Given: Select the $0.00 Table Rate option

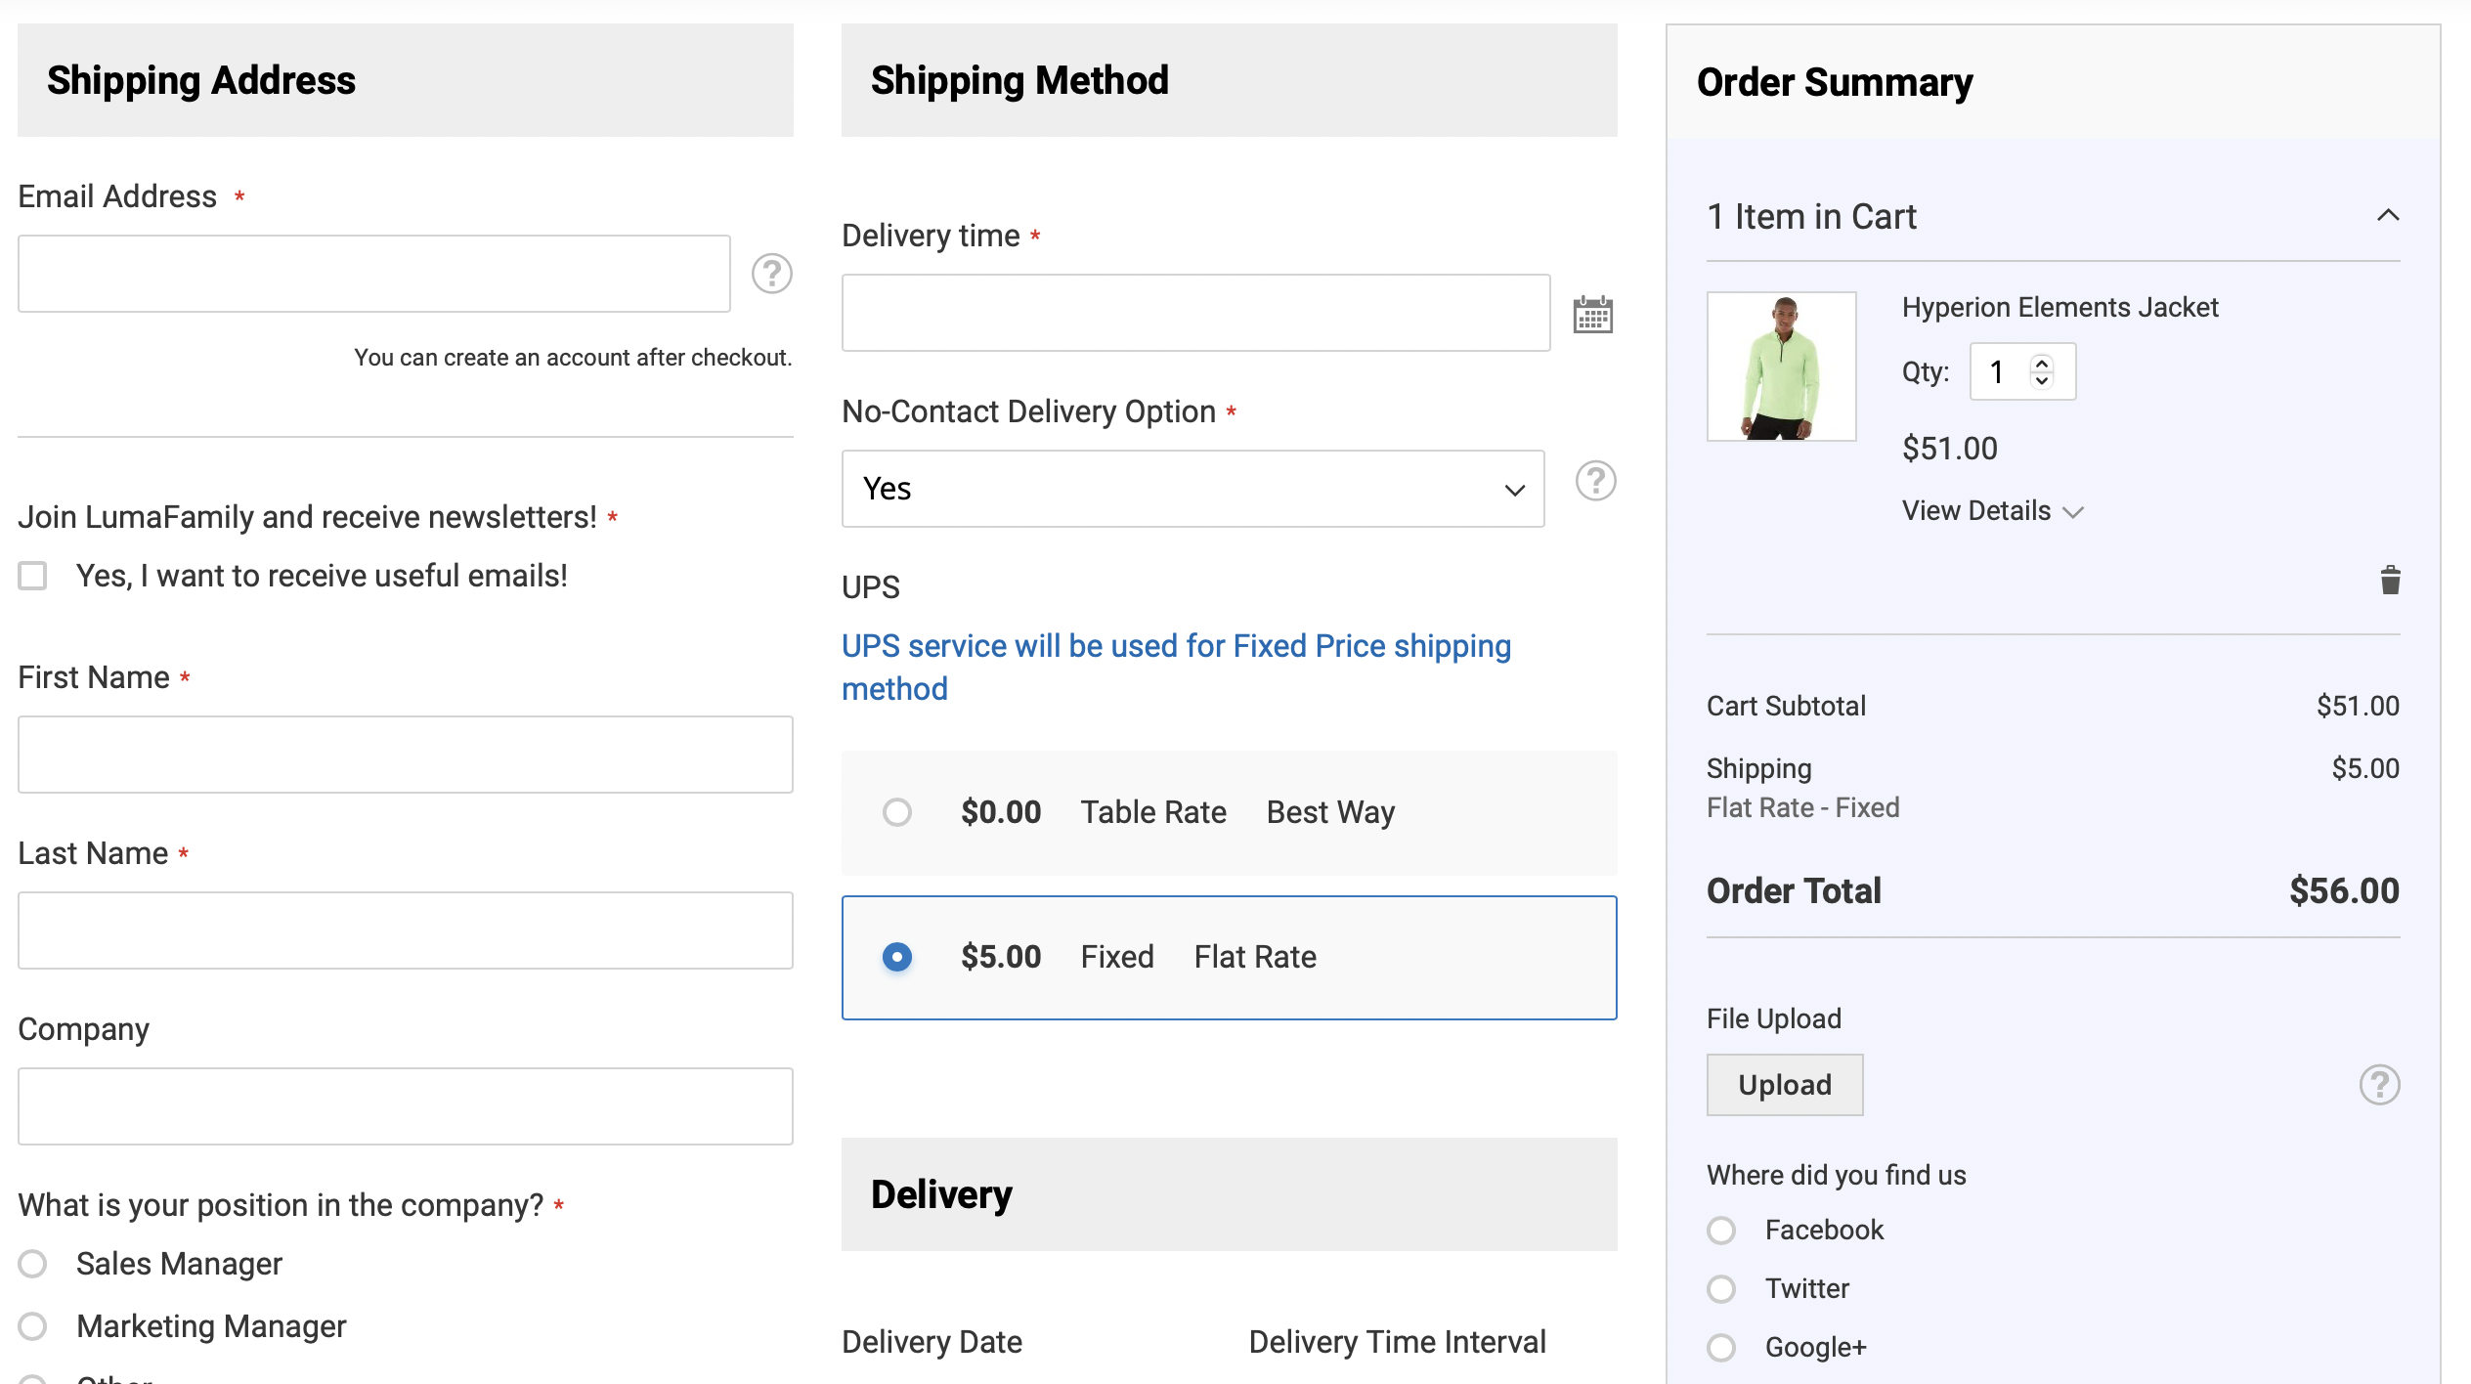Looking at the screenshot, I should coord(896,812).
